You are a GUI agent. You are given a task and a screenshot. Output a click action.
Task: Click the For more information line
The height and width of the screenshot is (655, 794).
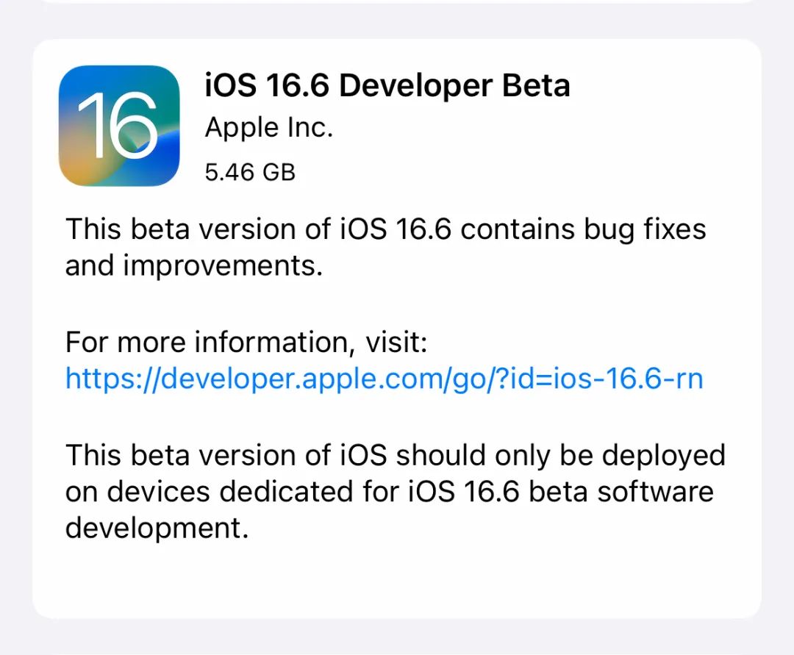click(248, 341)
